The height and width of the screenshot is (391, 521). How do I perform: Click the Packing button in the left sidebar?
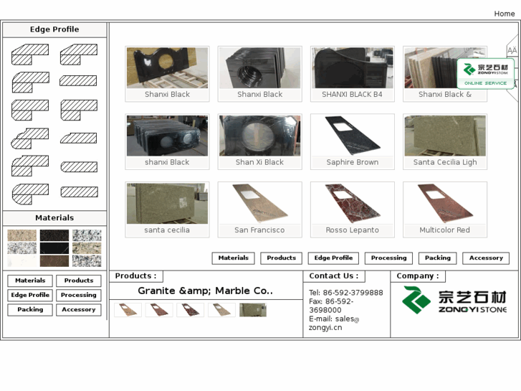pyautogui.click(x=30, y=309)
